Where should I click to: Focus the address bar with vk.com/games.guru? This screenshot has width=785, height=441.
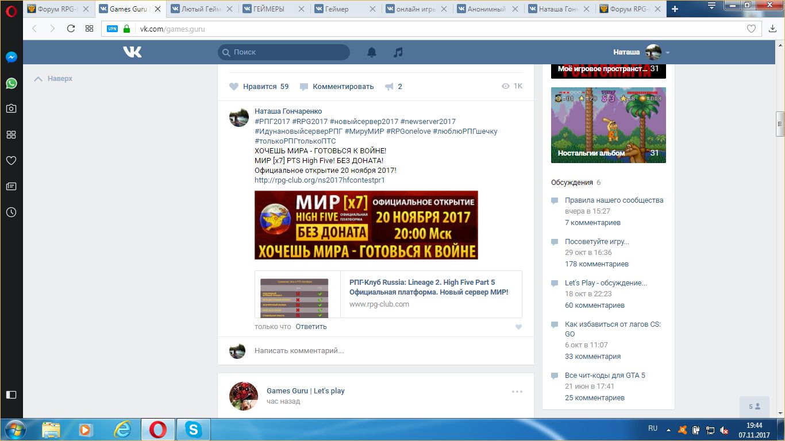click(x=431, y=29)
